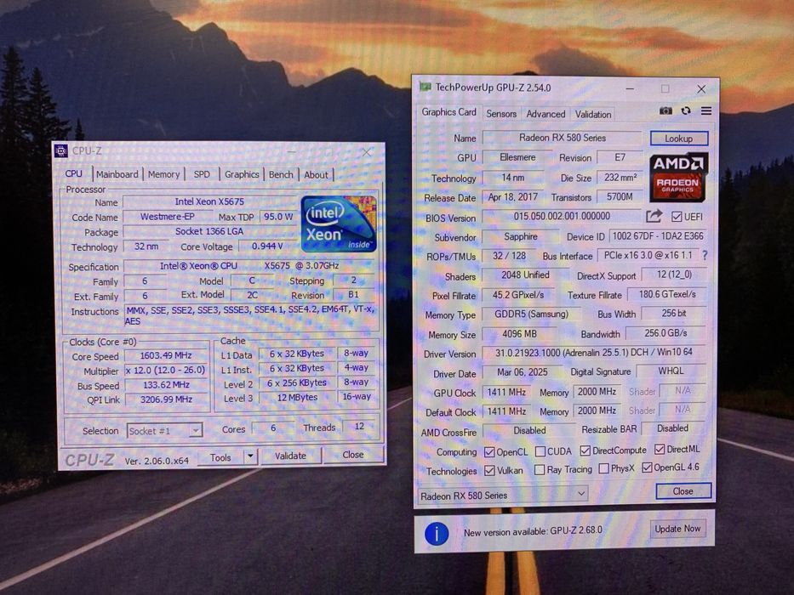Open the Graphics tab in CPU-Z
The width and height of the screenshot is (794, 595).
(x=242, y=174)
